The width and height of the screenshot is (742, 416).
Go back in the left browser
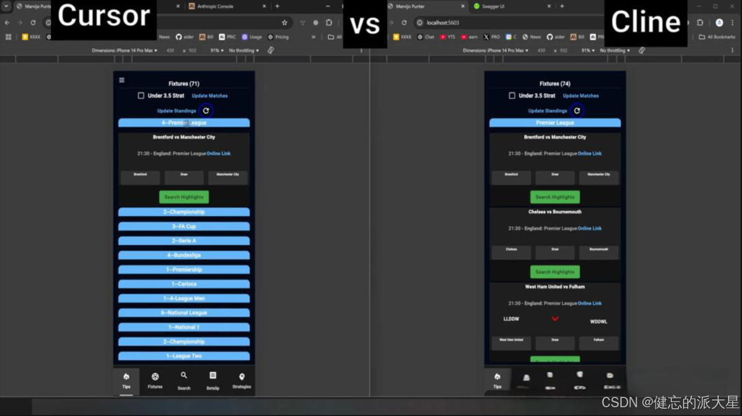pyautogui.click(x=7, y=23)
